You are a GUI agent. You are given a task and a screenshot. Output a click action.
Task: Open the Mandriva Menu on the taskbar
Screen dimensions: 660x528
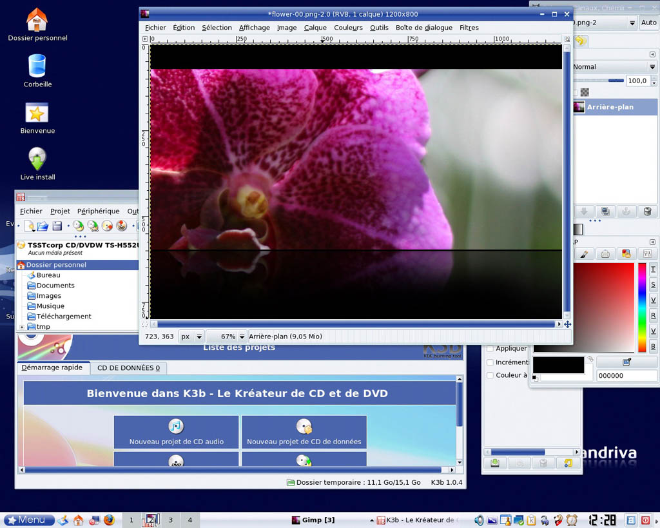click(28, 520)
